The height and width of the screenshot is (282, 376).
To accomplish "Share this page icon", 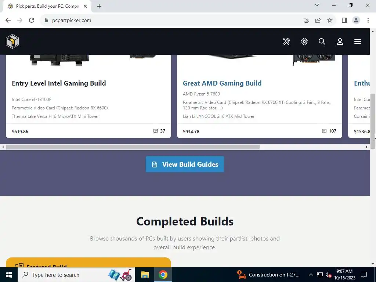I will coord(318,20).
